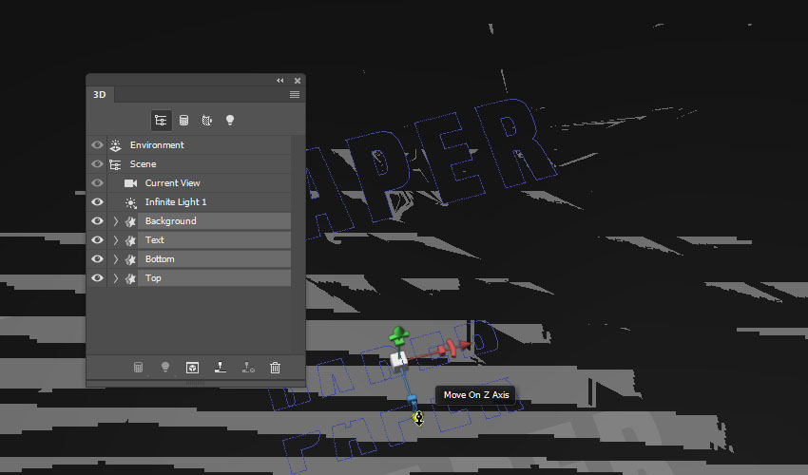Click the red X axis rotate handle
The height and width of the screenshot is (475, 808).
pos(452,349)
